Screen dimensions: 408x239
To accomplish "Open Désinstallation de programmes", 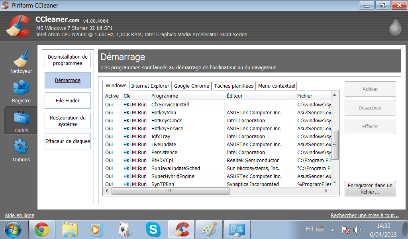I will pos(68,60).
